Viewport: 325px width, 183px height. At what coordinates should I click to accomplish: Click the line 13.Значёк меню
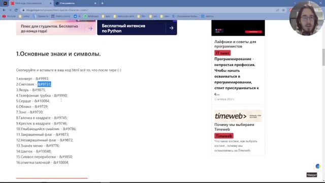click(38, 146)
